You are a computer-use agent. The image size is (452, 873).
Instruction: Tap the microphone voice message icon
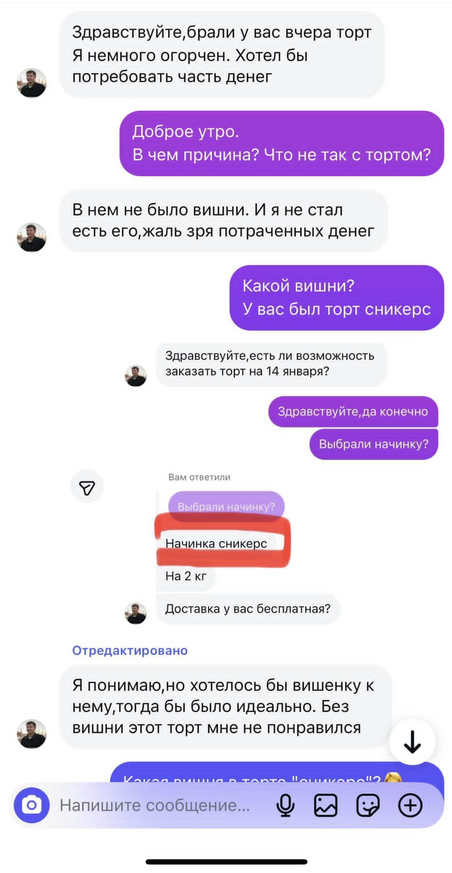[x=285, y=805]
